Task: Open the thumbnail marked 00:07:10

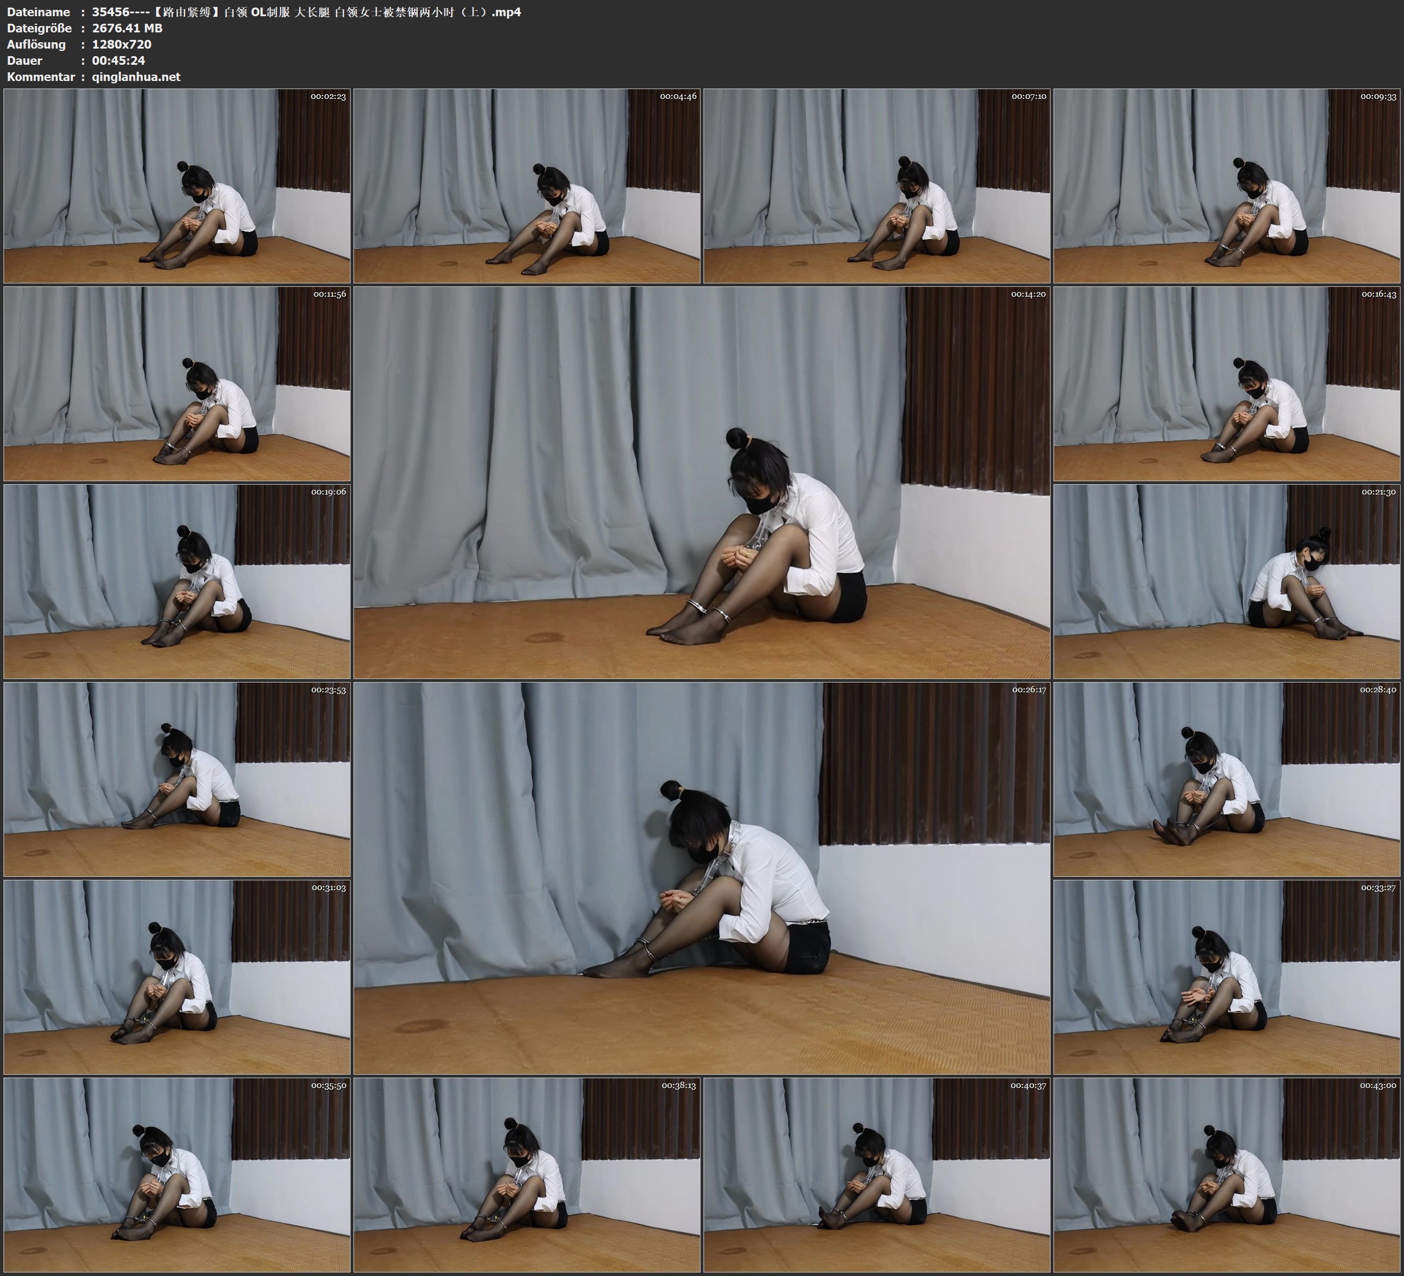Action: pyautogui.click(x=876, y=186)
